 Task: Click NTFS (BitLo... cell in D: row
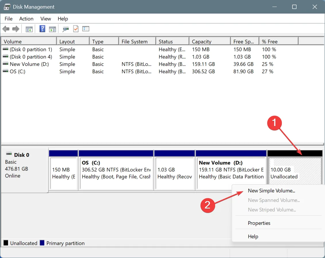click(x=136, y=64)
